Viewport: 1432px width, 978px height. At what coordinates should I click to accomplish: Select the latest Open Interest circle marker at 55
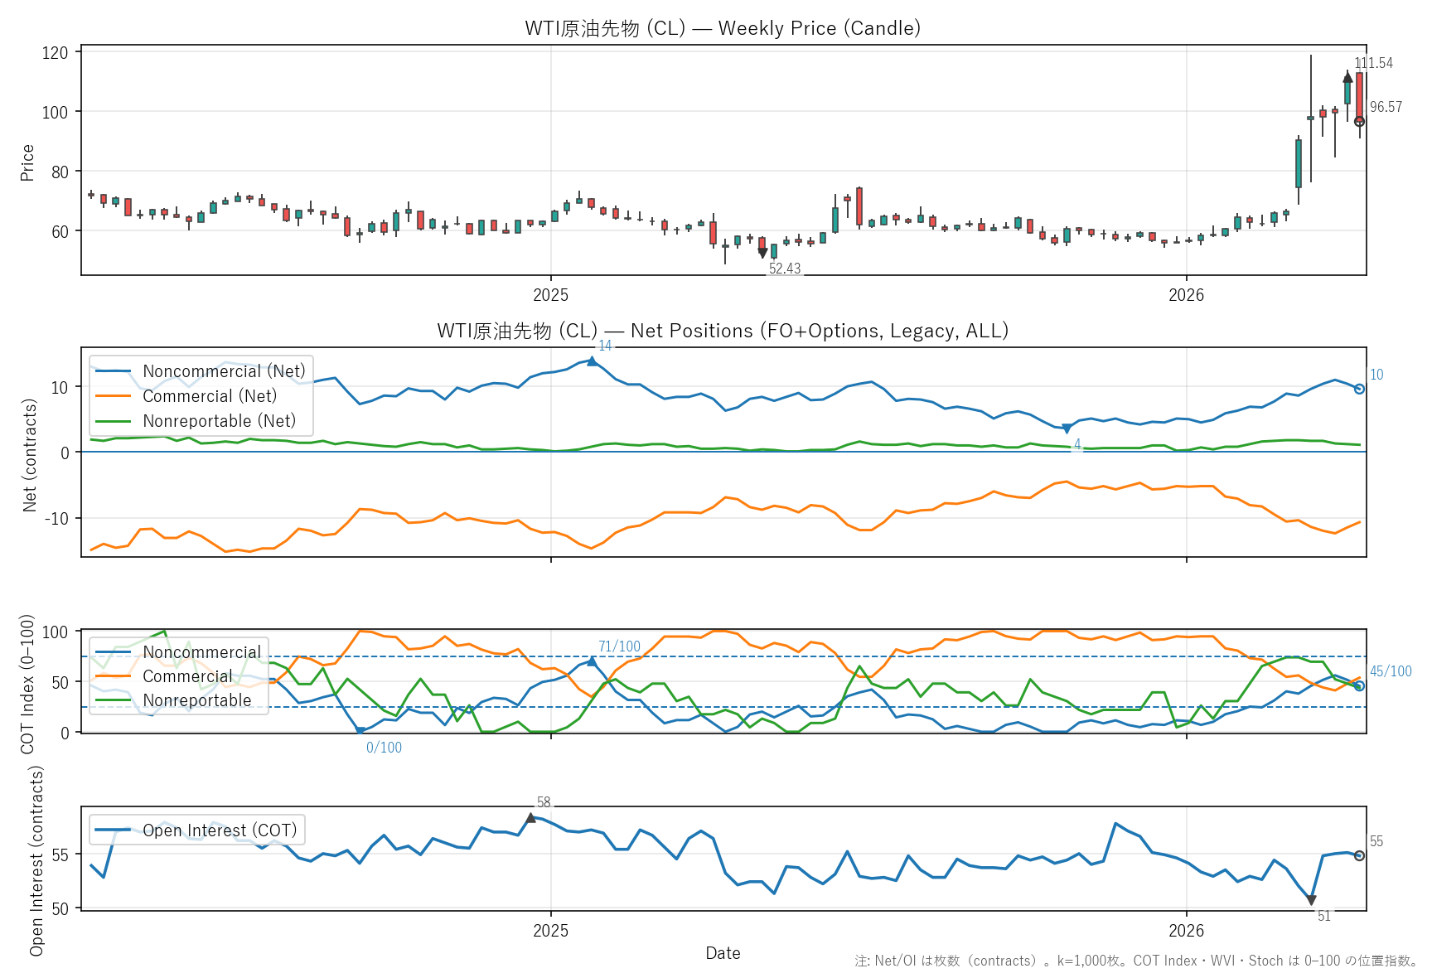tap(1359, 855)
